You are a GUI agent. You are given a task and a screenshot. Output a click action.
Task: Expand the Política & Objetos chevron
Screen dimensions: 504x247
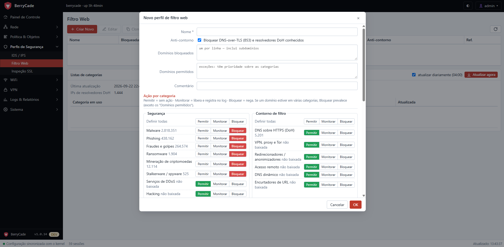coord(57,37)
